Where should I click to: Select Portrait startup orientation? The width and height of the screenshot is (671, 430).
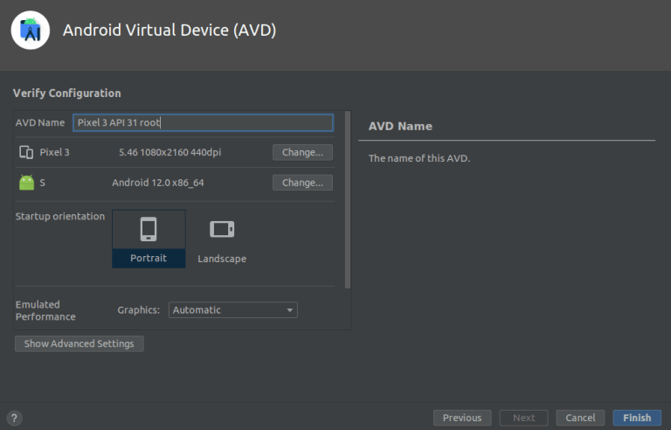tap(149, 239)
